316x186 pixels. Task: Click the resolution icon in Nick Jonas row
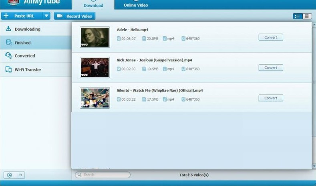pyautogui.click(x=183, y=69)
